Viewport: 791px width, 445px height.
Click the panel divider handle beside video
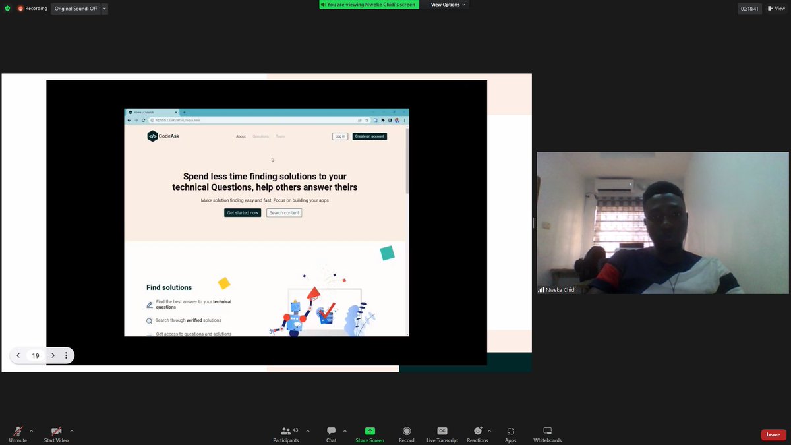534,223
